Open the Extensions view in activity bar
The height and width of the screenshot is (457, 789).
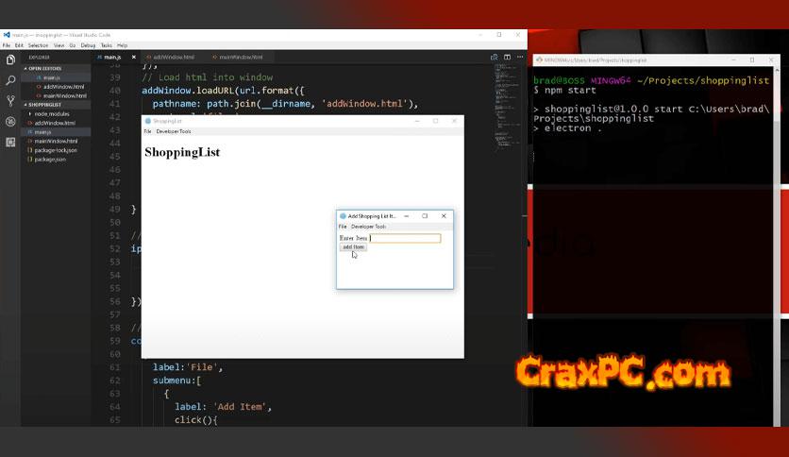pos(10,143)
